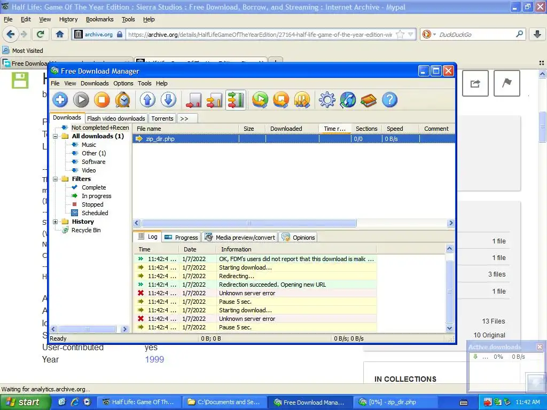Switch to Progress tab
Image resolution: width=547 pixels, height=410 pixels.
pos(182,238)
